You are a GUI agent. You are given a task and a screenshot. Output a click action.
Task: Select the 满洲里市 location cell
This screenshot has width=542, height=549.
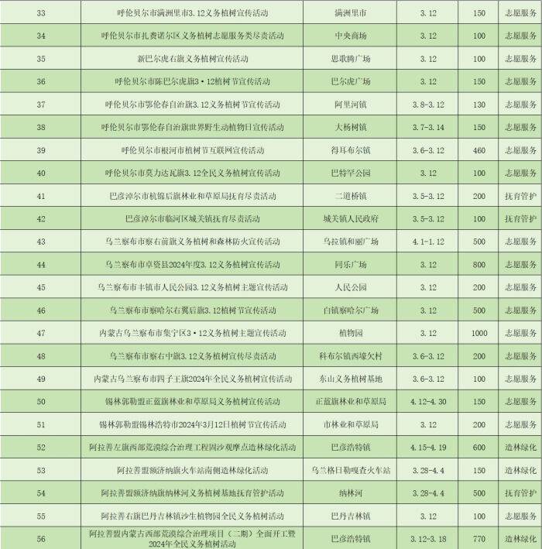351,13
